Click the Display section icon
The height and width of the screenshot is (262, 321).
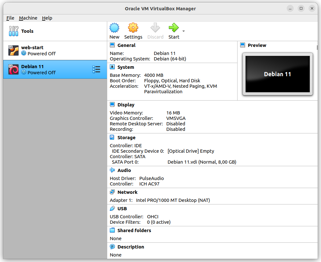(112, 104)
